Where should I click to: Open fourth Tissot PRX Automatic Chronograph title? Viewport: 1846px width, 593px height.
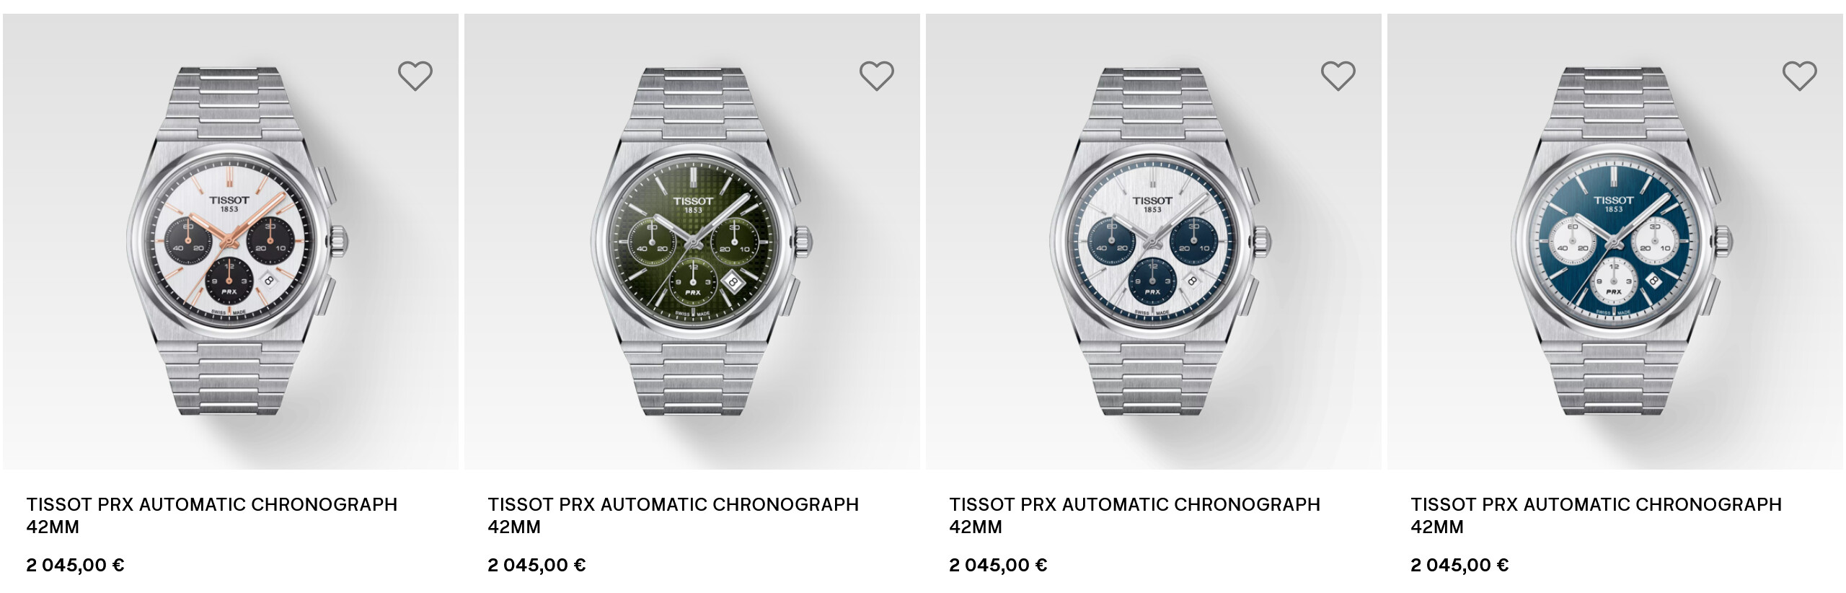[x=1597, y=515]
